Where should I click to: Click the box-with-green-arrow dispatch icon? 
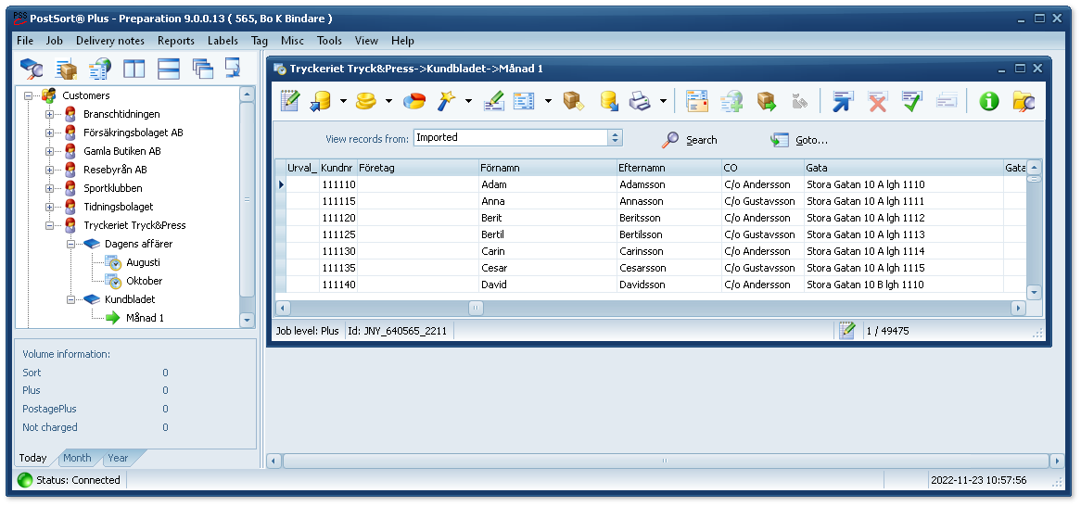(x=767, y=101)
